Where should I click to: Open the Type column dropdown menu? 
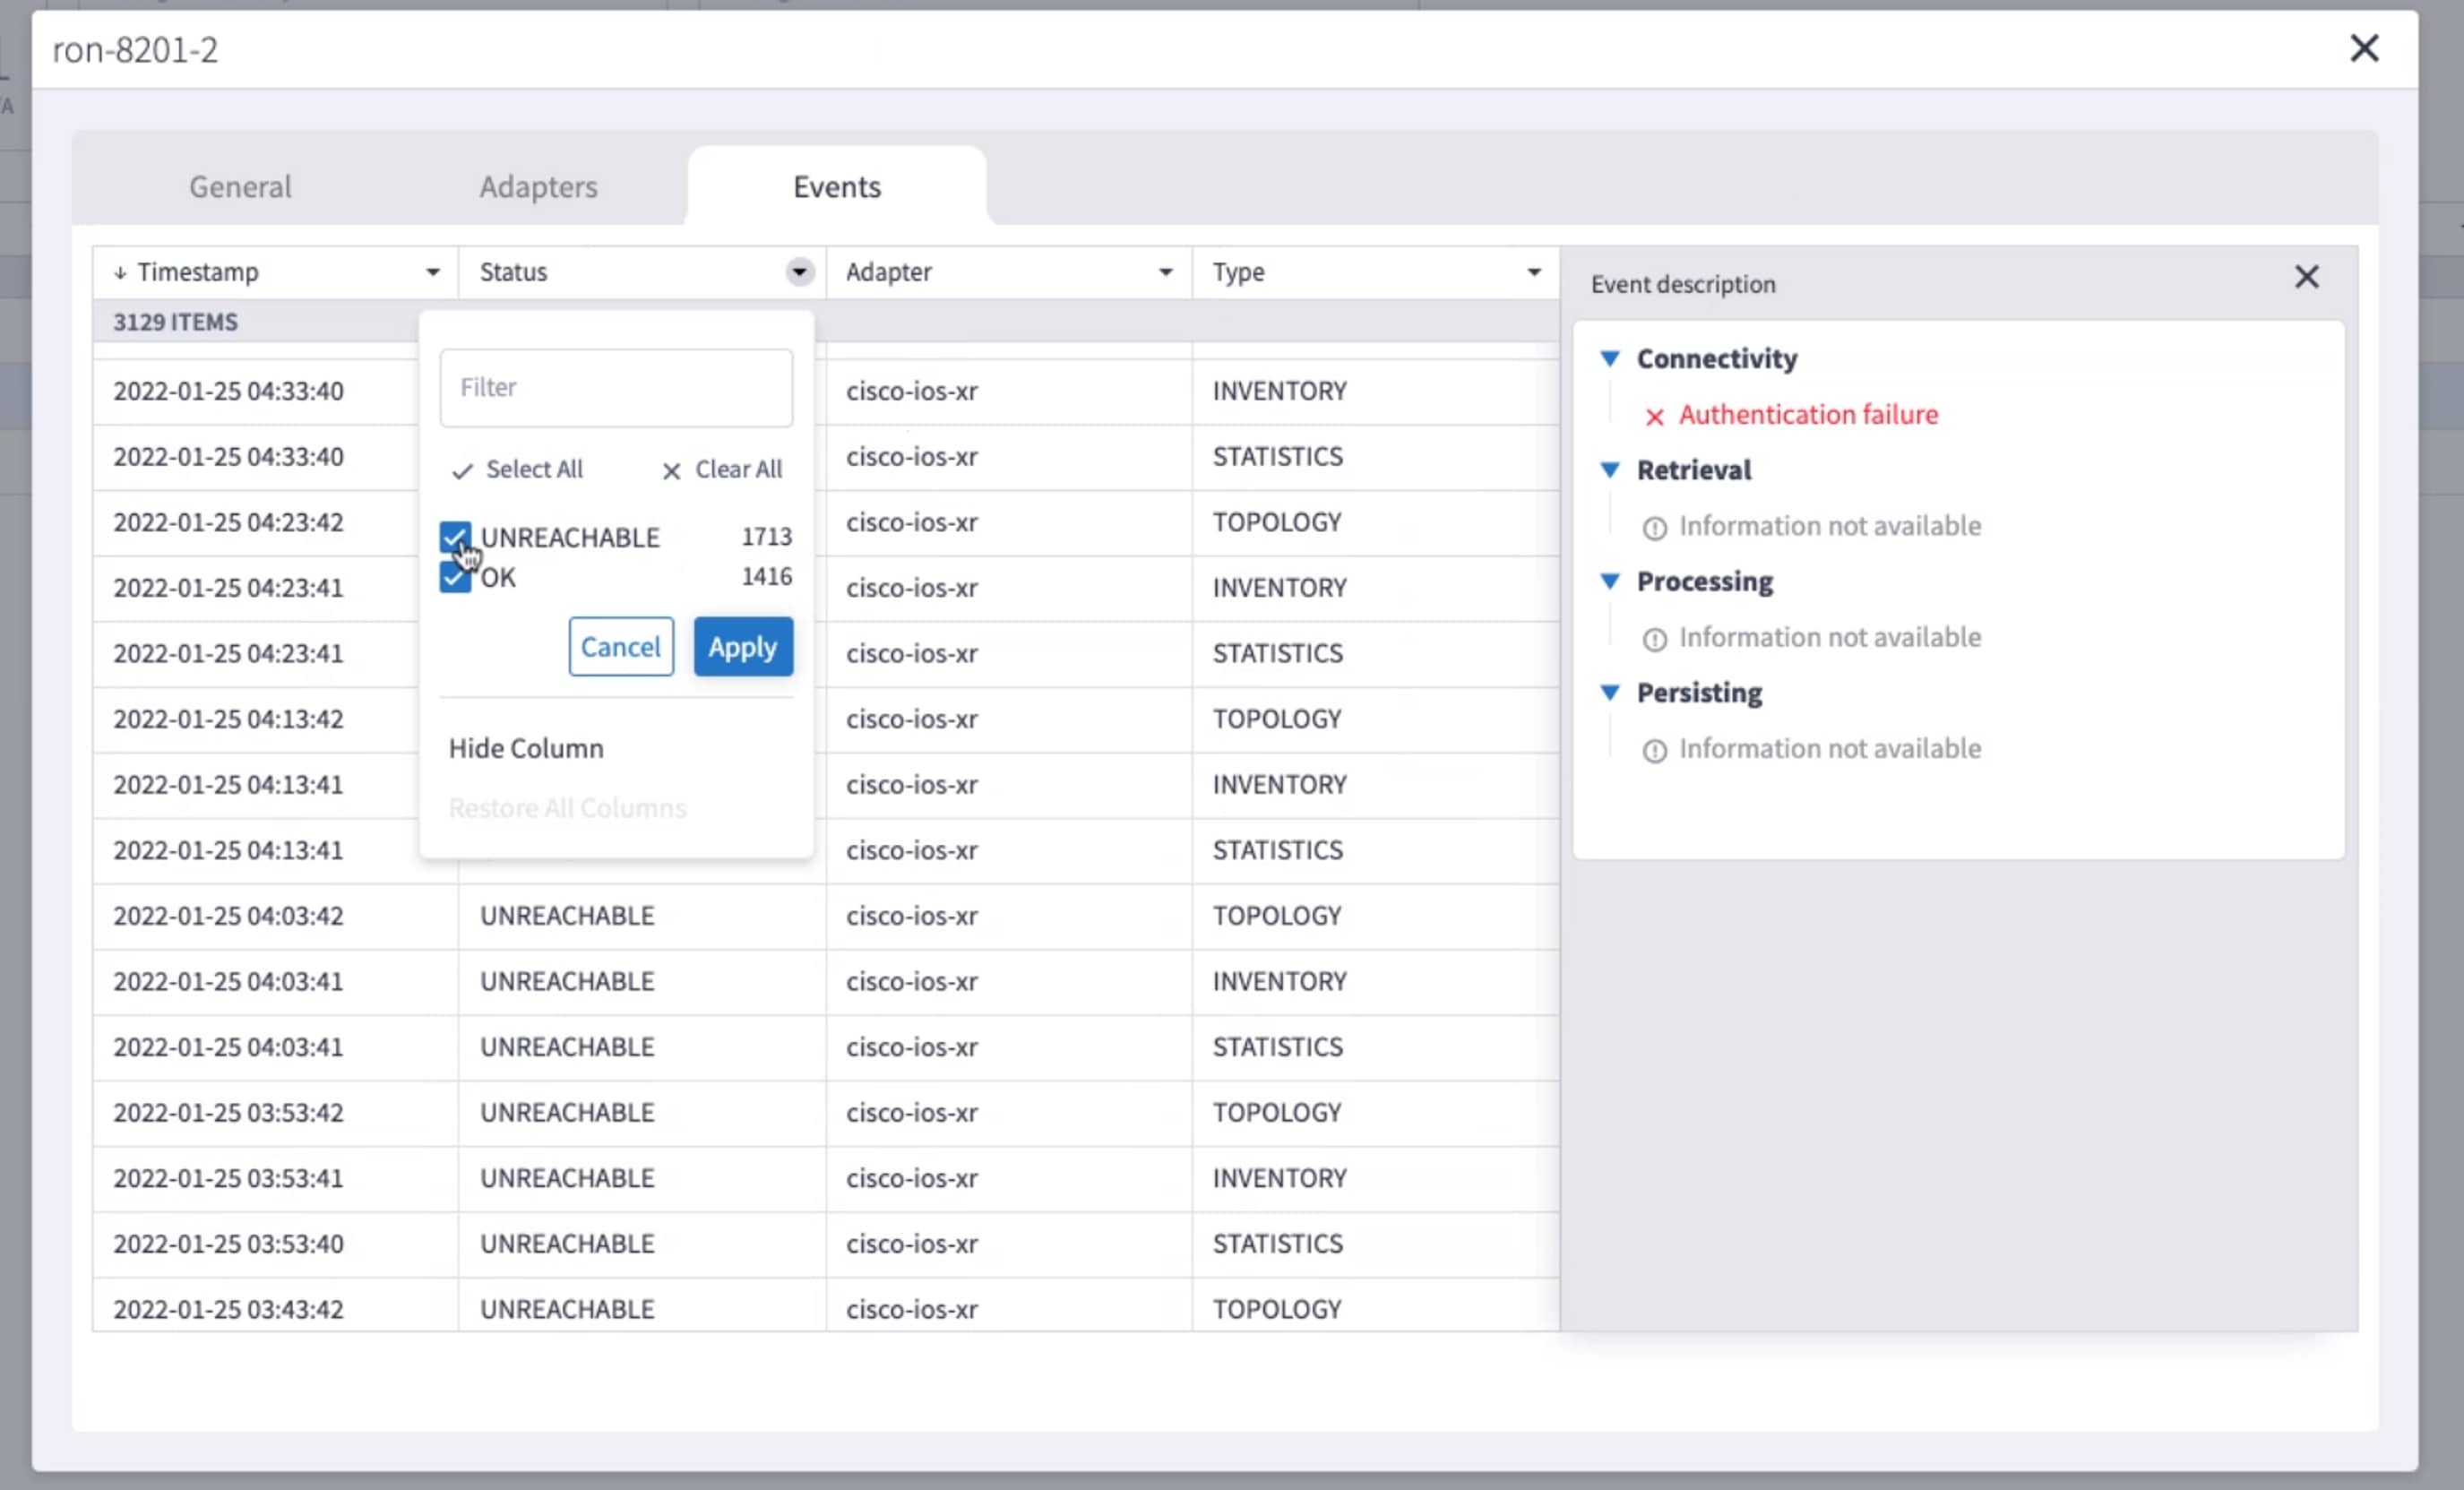point(1533,272)
